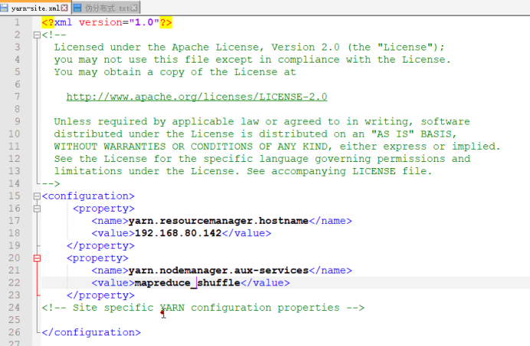Click the 'you may not use this file' line
The height and width of the screenshot is (346, 530).
(x=252, y=60)
